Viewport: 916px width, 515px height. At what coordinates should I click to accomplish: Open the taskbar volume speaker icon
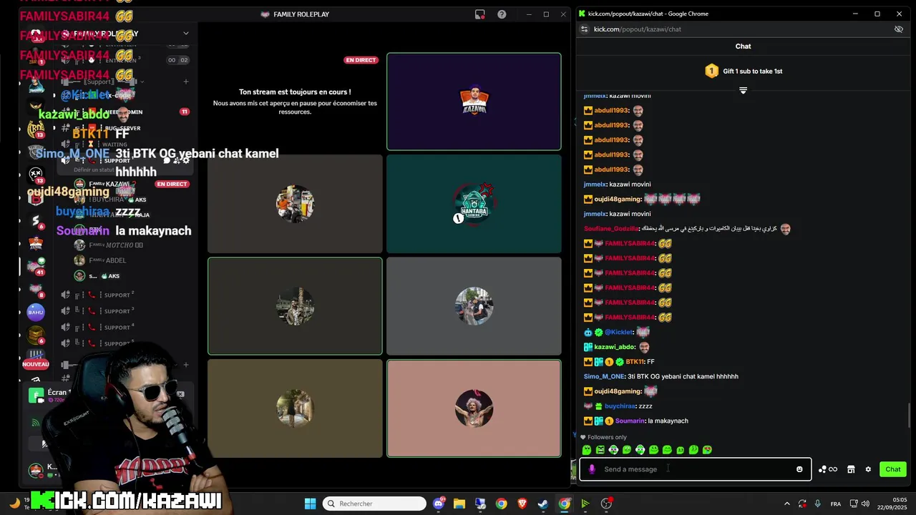[865, 504]
